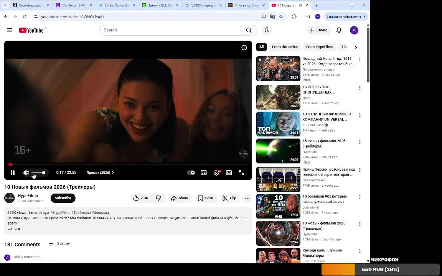Open options for 15 Новых фильмов 2026

click(x=360, y=142)
